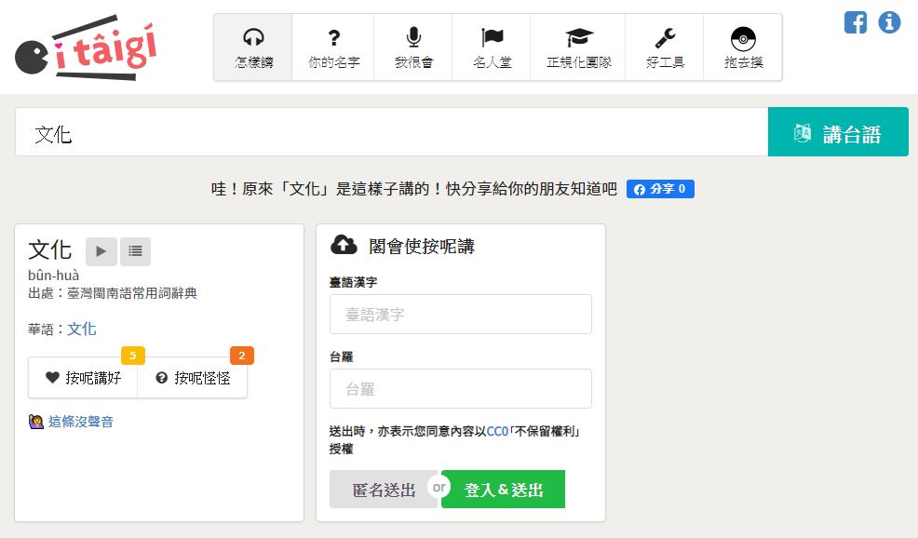Go to 我很會 microphone tab
The height and width of the screenshot is (538, 918).
(413, 47)
